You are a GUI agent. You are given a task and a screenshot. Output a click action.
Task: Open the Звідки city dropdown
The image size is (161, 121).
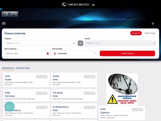point(40,43)
